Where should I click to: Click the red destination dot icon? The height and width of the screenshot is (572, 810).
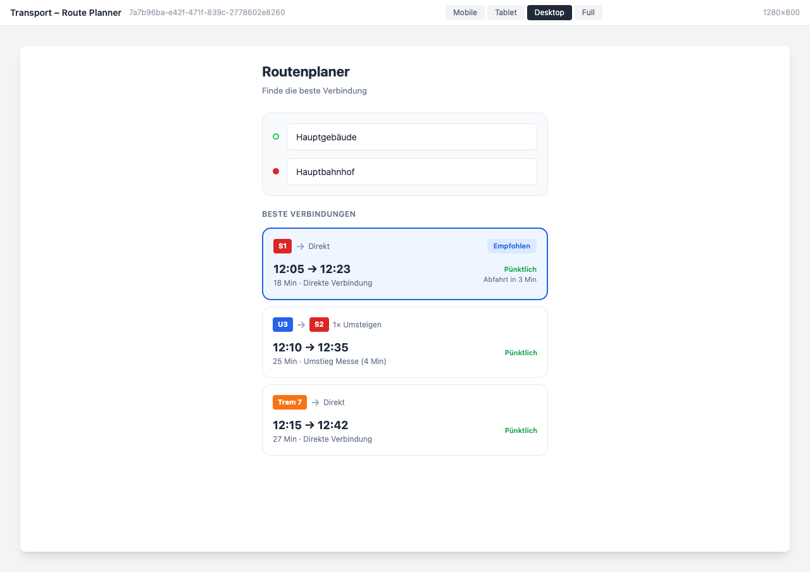[275, 171]
